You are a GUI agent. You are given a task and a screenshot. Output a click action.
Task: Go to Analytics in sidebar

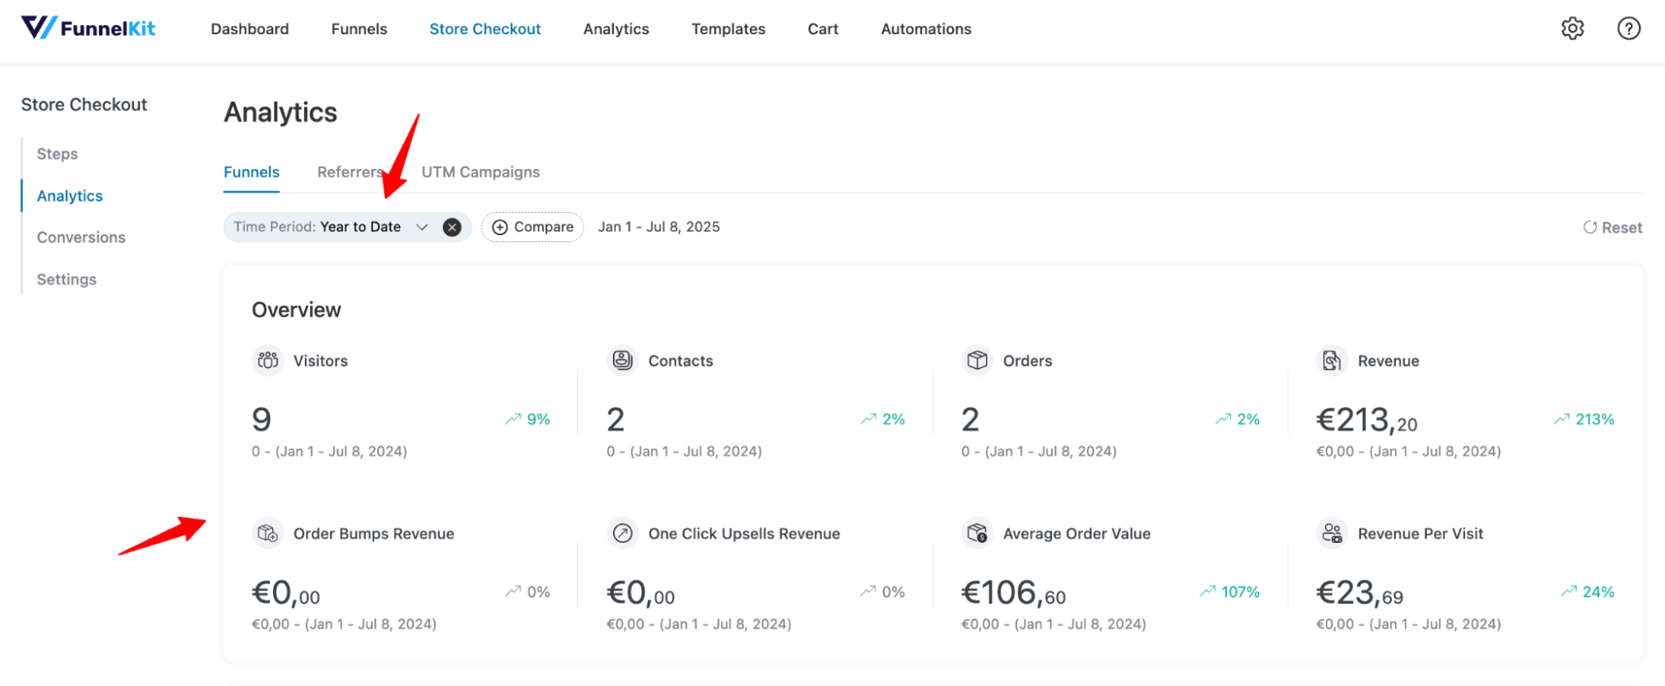(70, 196)
